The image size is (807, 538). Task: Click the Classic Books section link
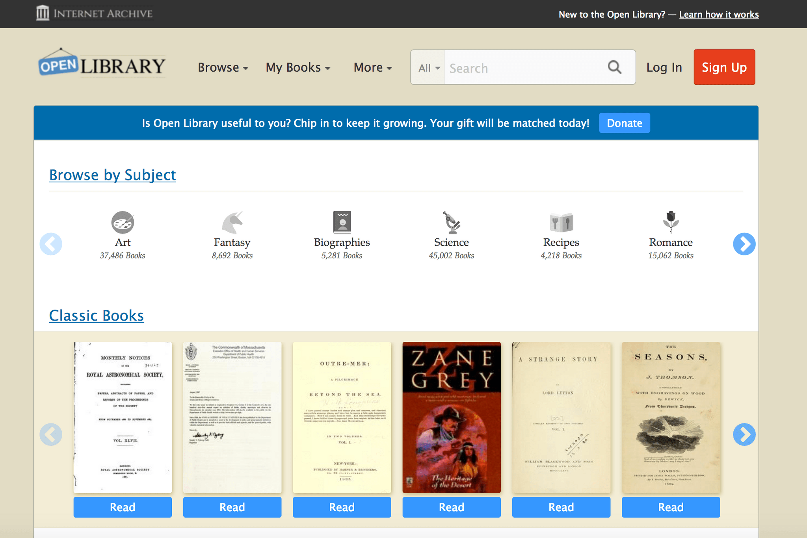(x=95, y=315)
